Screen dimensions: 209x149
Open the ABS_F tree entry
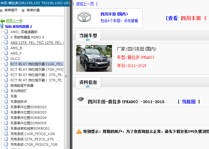(16, 53)
